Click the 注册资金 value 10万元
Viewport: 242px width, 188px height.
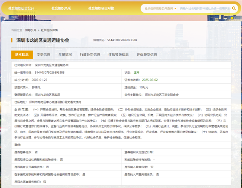pos(144,87)
